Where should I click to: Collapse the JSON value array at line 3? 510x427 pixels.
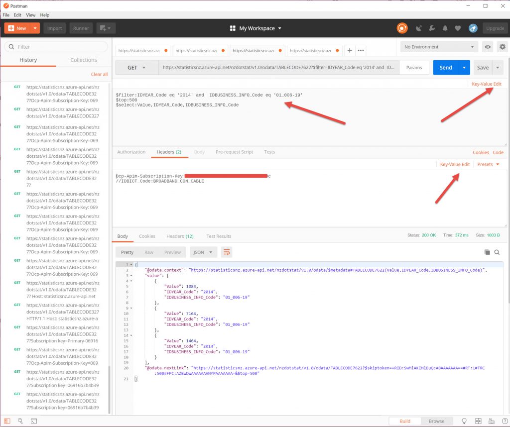click(x=131, y=275)
